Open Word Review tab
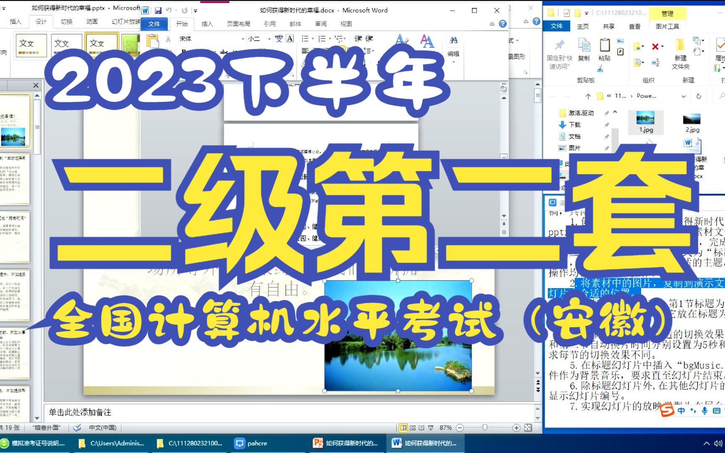The height and width of the screenshot is (453, 725). click(x=321, y=24)
